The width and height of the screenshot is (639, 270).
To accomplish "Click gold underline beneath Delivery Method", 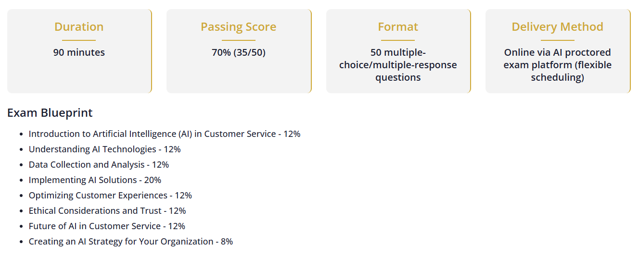I will coord(558,40).
